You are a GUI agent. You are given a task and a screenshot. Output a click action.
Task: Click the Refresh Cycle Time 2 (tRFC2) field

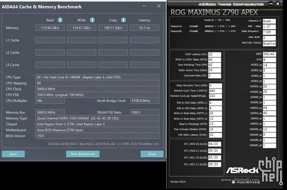pos(216,91)
